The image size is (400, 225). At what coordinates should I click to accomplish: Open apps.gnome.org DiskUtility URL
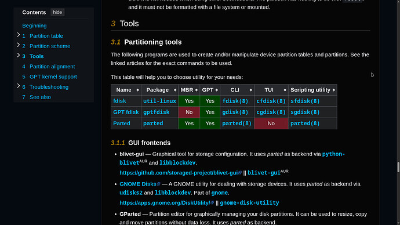point(165,203)
